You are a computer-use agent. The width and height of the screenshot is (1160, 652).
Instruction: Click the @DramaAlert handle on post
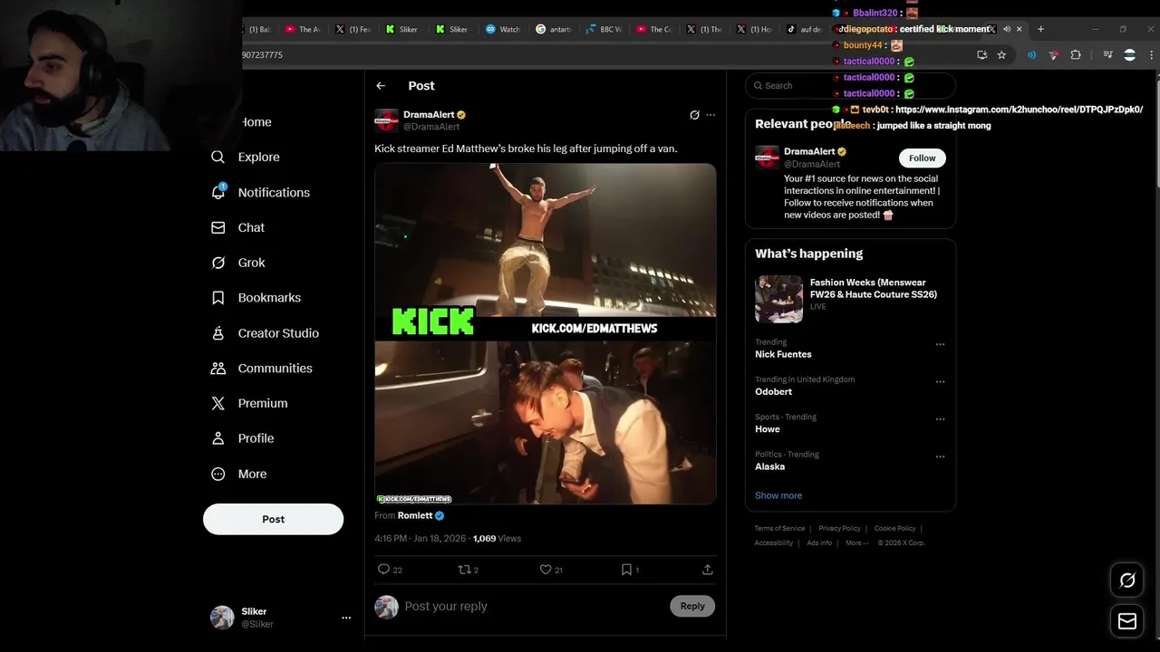click(x=431, y=127)
